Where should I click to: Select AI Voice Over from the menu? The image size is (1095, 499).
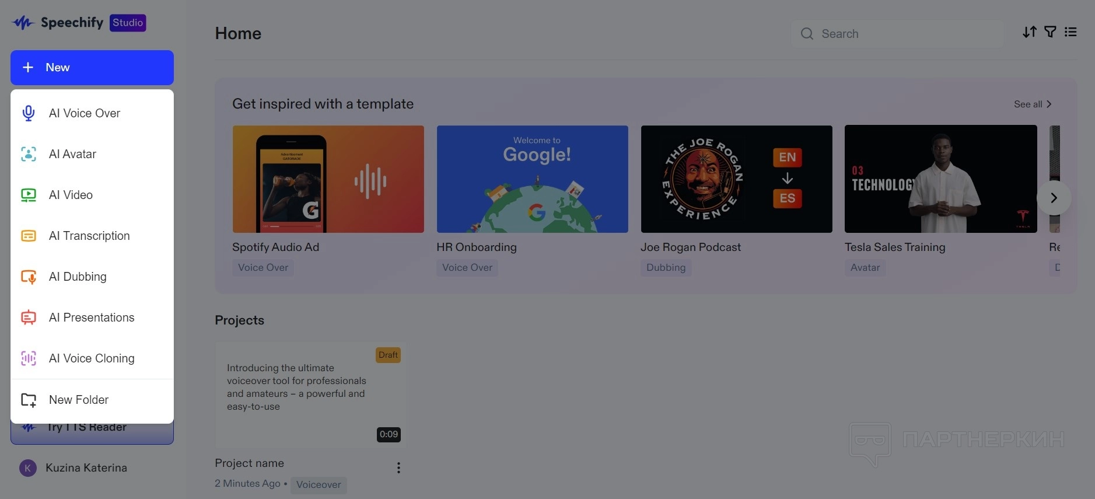[x=92, y=113]
